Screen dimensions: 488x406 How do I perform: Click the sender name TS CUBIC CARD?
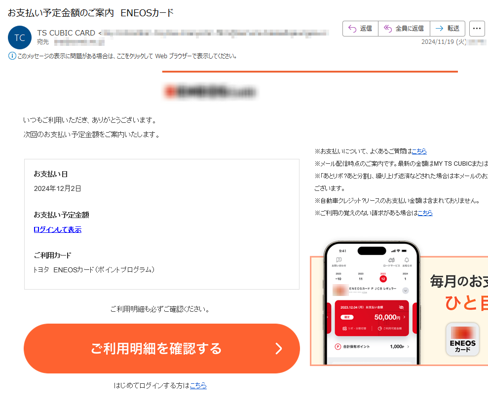[66, 33]
